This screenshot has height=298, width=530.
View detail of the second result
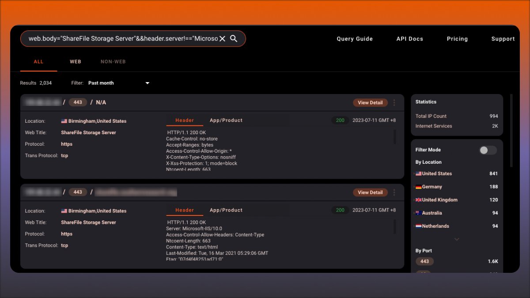coord(370,192)
